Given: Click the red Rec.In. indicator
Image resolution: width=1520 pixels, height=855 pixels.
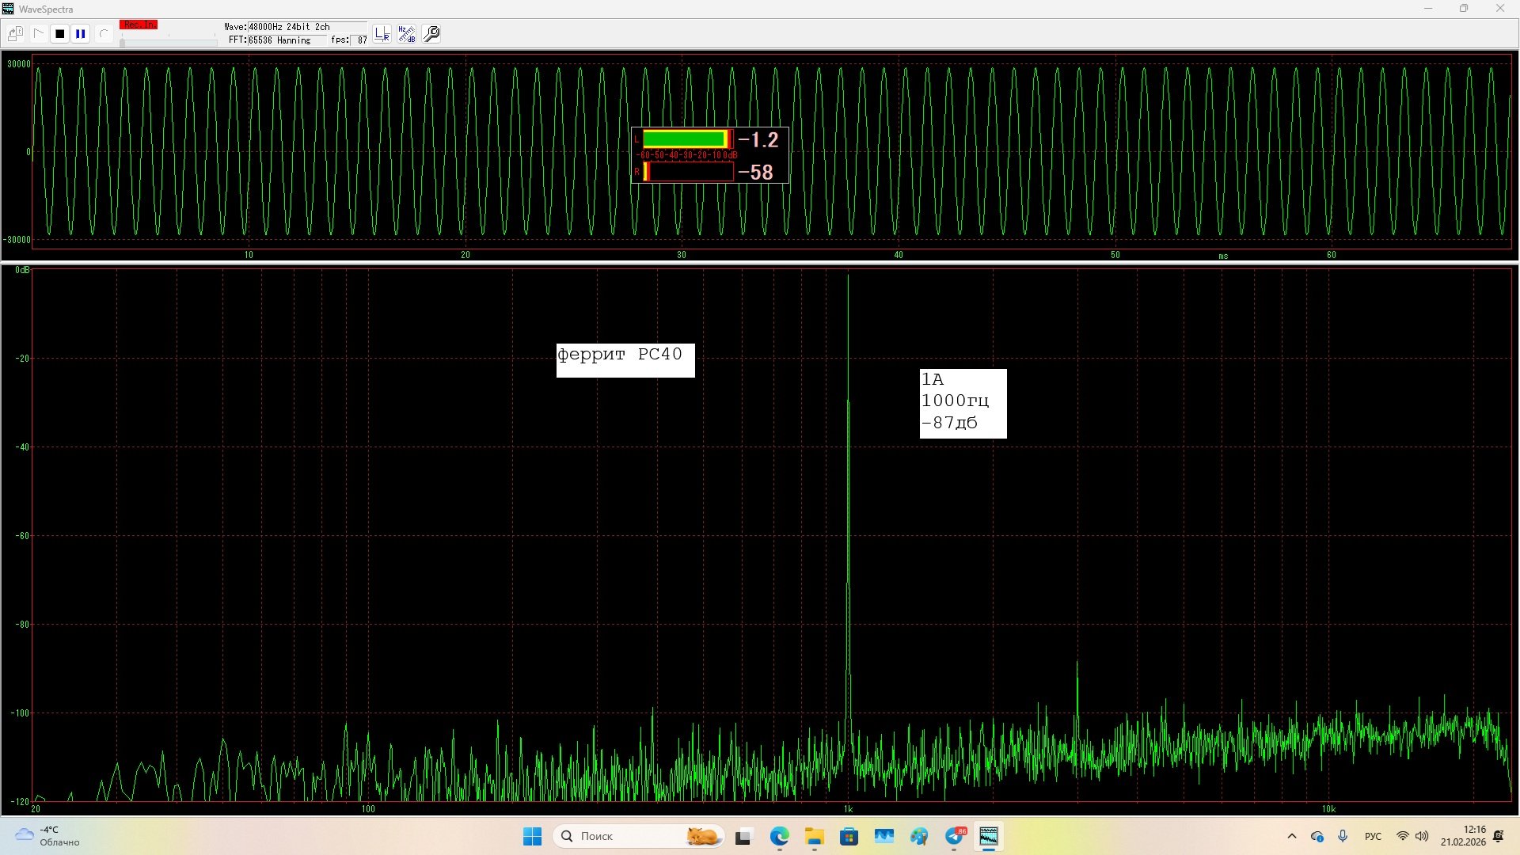Looking at the screenshot, I should pyautogui.click(x=139, y=25).
